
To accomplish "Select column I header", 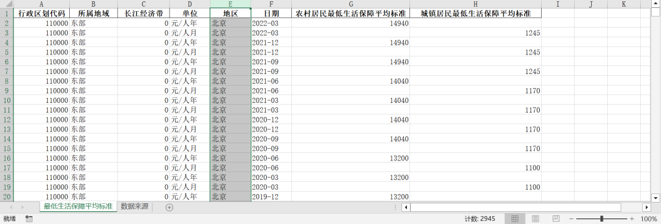I will pos(558,4).
